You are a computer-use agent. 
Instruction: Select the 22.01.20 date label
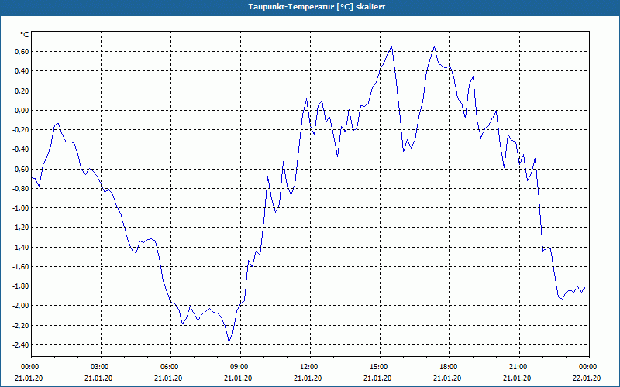point(587,378)
